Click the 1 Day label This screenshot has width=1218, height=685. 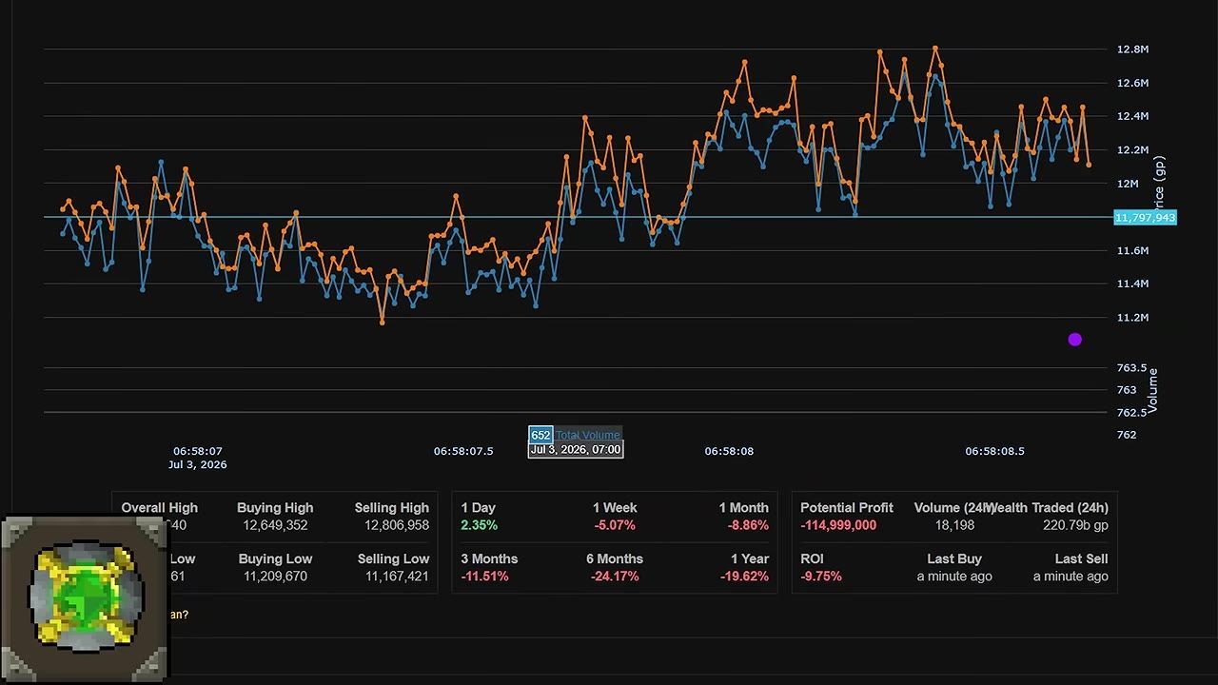(479, 508)
